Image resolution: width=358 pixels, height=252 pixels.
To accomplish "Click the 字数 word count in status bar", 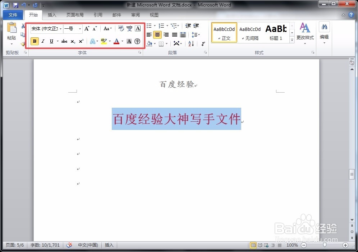I will click(x=45, y=245).
